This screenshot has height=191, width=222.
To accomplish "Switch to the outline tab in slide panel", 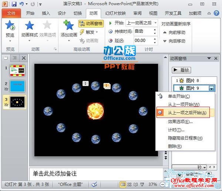I will click(14, 58).
